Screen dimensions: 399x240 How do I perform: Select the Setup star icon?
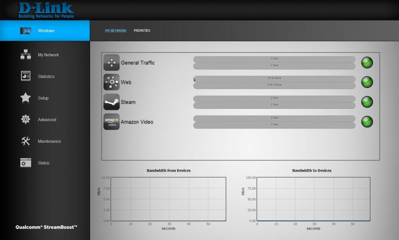tap(26, 98)
